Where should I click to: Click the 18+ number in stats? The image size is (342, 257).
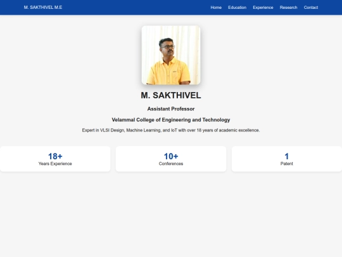[x=55, y=156]
